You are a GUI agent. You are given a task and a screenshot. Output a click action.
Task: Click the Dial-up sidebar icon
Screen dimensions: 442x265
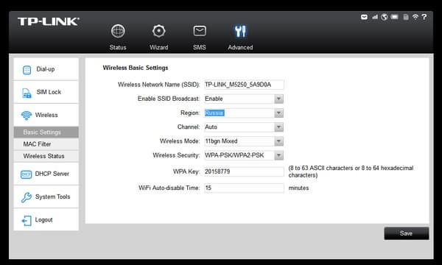point(27,70)
